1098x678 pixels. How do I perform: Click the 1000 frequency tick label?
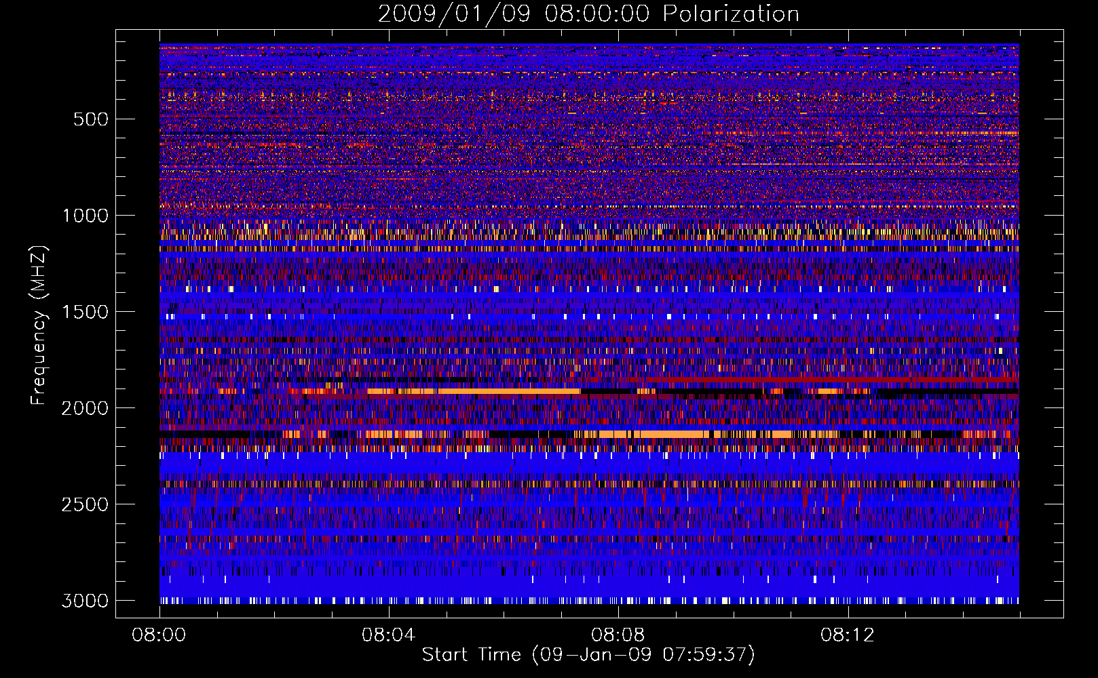tap(85, 216)
